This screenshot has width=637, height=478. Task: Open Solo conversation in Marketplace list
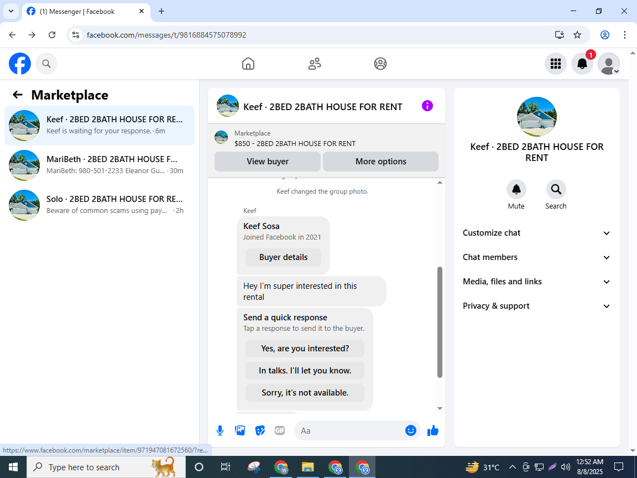100,205
